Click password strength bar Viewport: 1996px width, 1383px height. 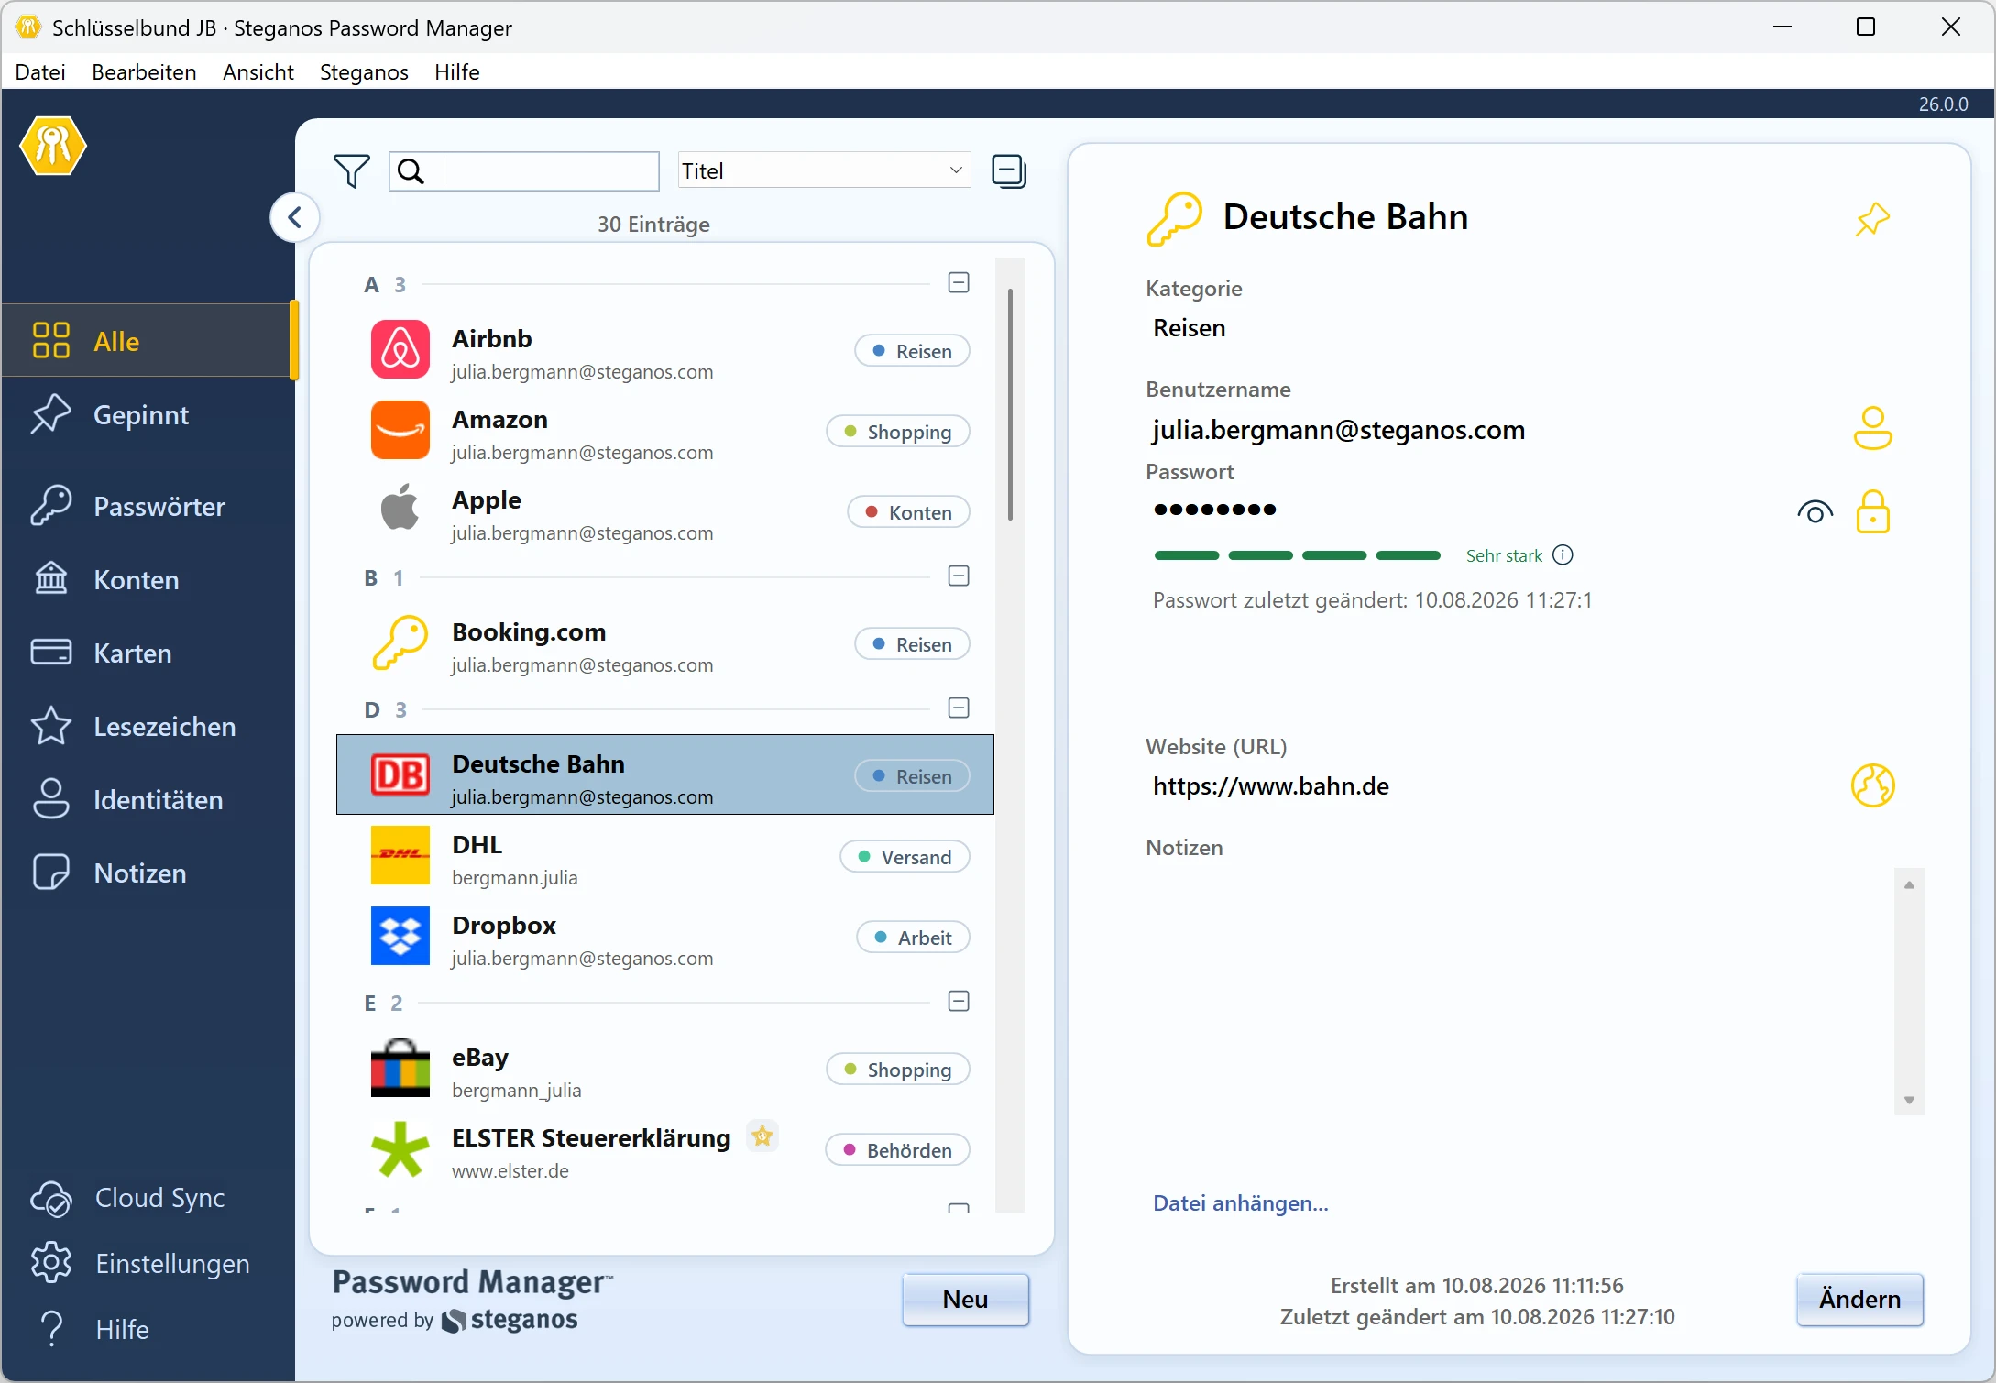pos(1297,555)
